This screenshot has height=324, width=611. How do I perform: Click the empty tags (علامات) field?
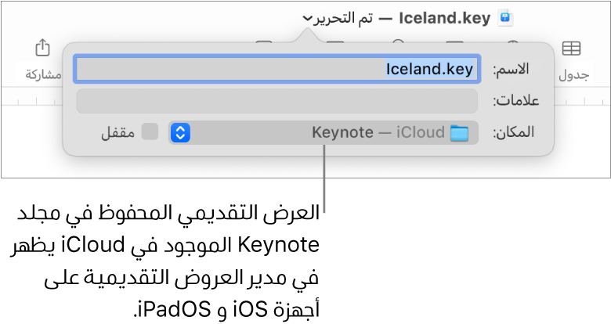pyautogui.click(x=276, y=102)
